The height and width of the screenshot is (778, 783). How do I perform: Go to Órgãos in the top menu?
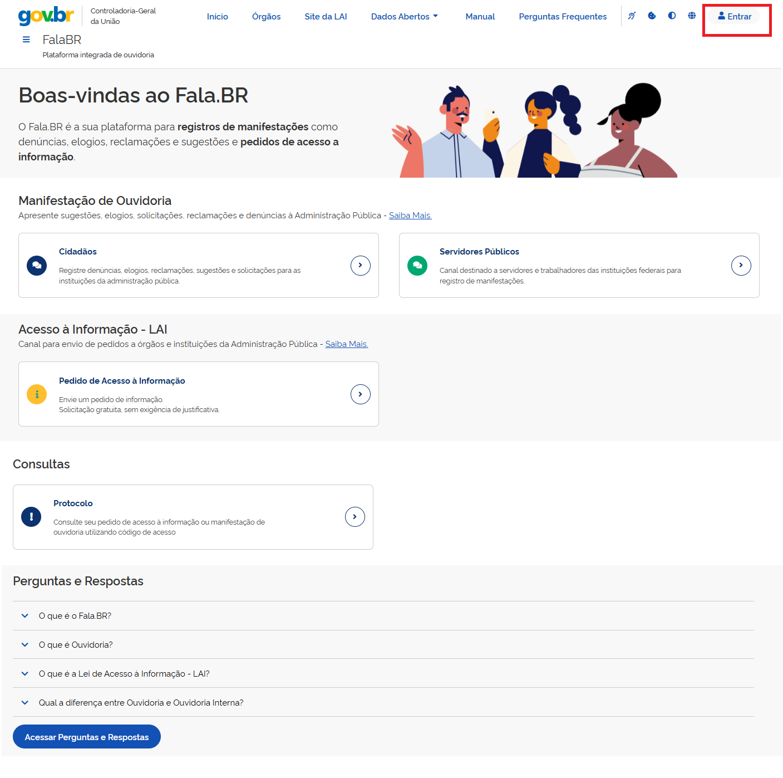266,17
